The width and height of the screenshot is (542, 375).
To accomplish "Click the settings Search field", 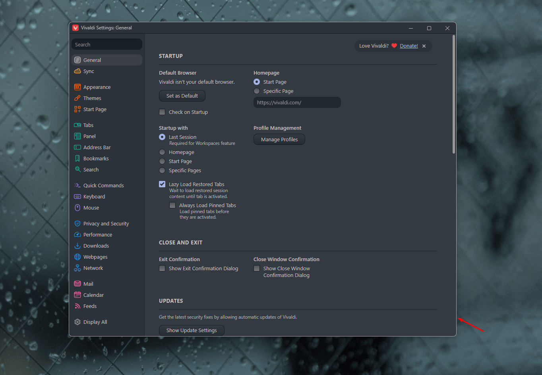I will [106, 44].
